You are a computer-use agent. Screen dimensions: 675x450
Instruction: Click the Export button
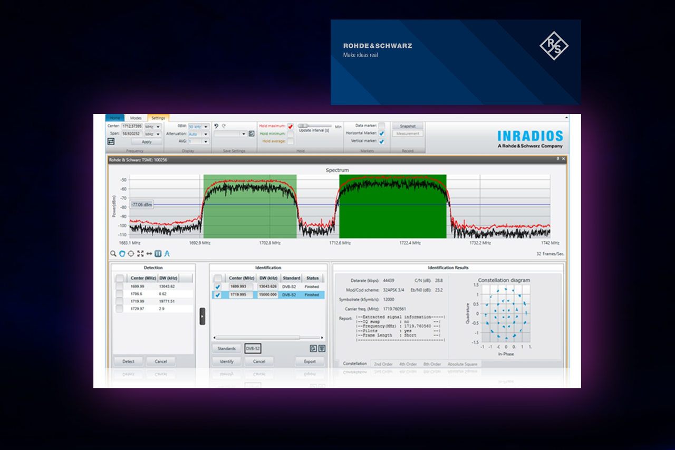[x=310, y=361]
